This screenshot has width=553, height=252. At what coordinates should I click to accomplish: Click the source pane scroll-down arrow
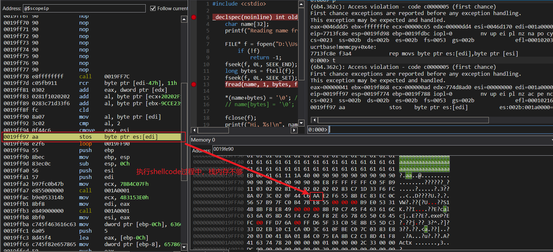pos(302,123)
